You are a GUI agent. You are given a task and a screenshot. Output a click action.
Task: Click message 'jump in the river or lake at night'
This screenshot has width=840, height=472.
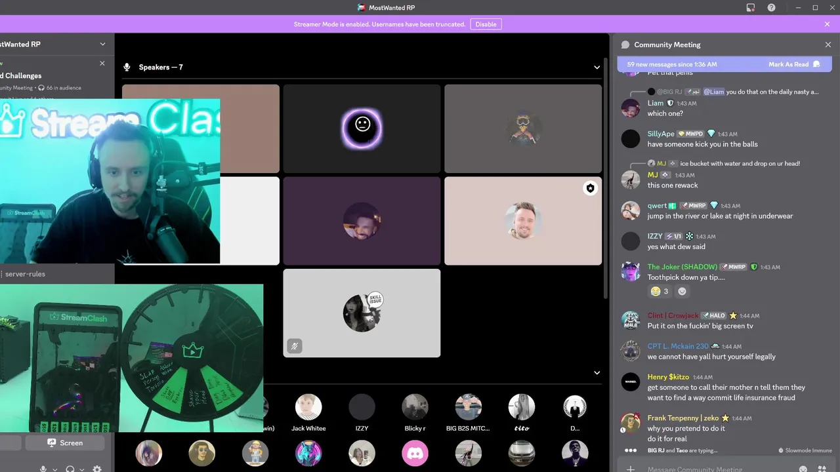720,216
